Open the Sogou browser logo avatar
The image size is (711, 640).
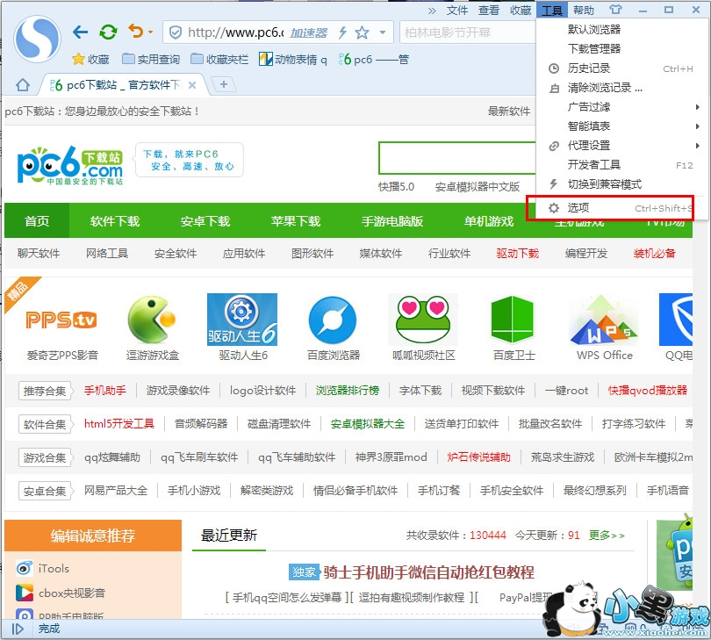coord(37,39)
